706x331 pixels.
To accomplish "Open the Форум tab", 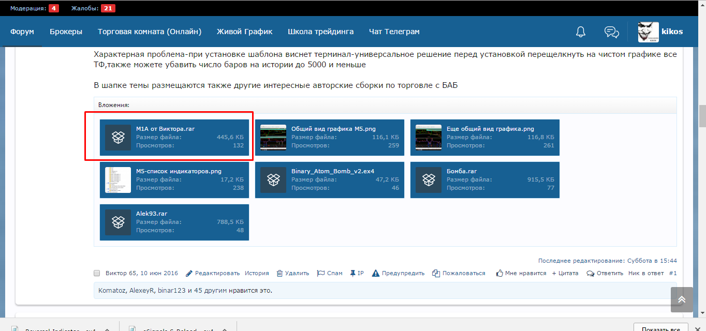I will tap(22, 32).
